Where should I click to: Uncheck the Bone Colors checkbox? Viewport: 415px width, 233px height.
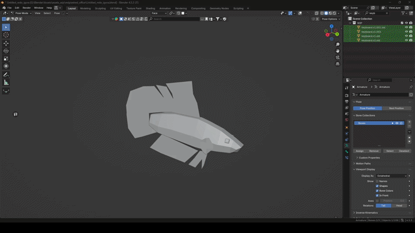377,191
